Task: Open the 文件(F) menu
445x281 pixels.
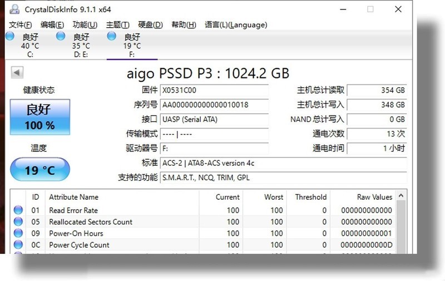Action: coord(21,24)
